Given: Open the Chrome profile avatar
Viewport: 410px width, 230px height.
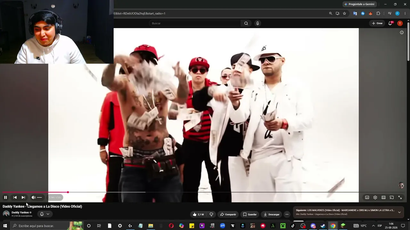Looking at the screenshot, I should pyautogui.click(x=397, y=13).
